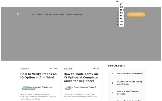Open Beginner's Guide to Trading with IQ Option
The width and height of the screenshot is (162, 101).
point(130,83)
